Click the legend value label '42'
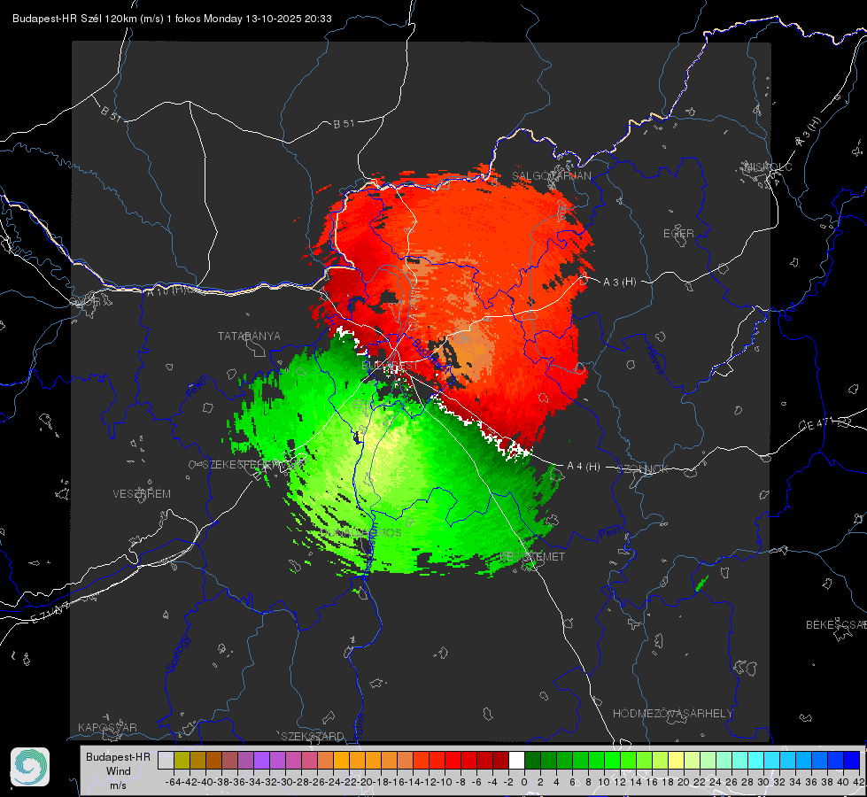The height and width of the screenshot is (797, 867). (x=859, y=782)
